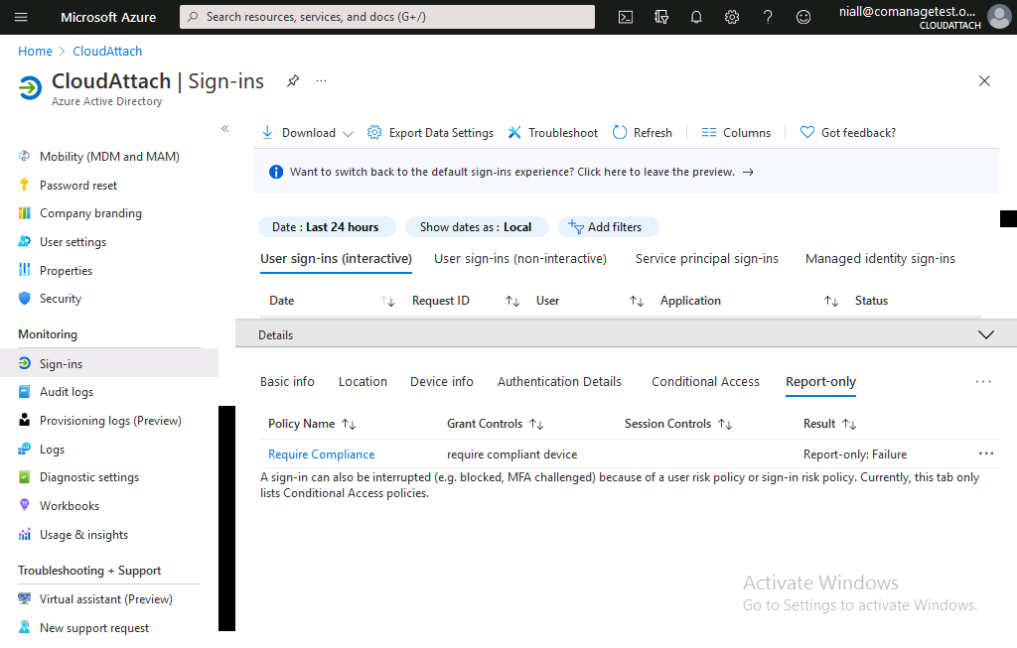Viewport: 1017px width, 648px height.
Task: Open Diagnostic settings in Monitoring
Action: coord(88,477)
